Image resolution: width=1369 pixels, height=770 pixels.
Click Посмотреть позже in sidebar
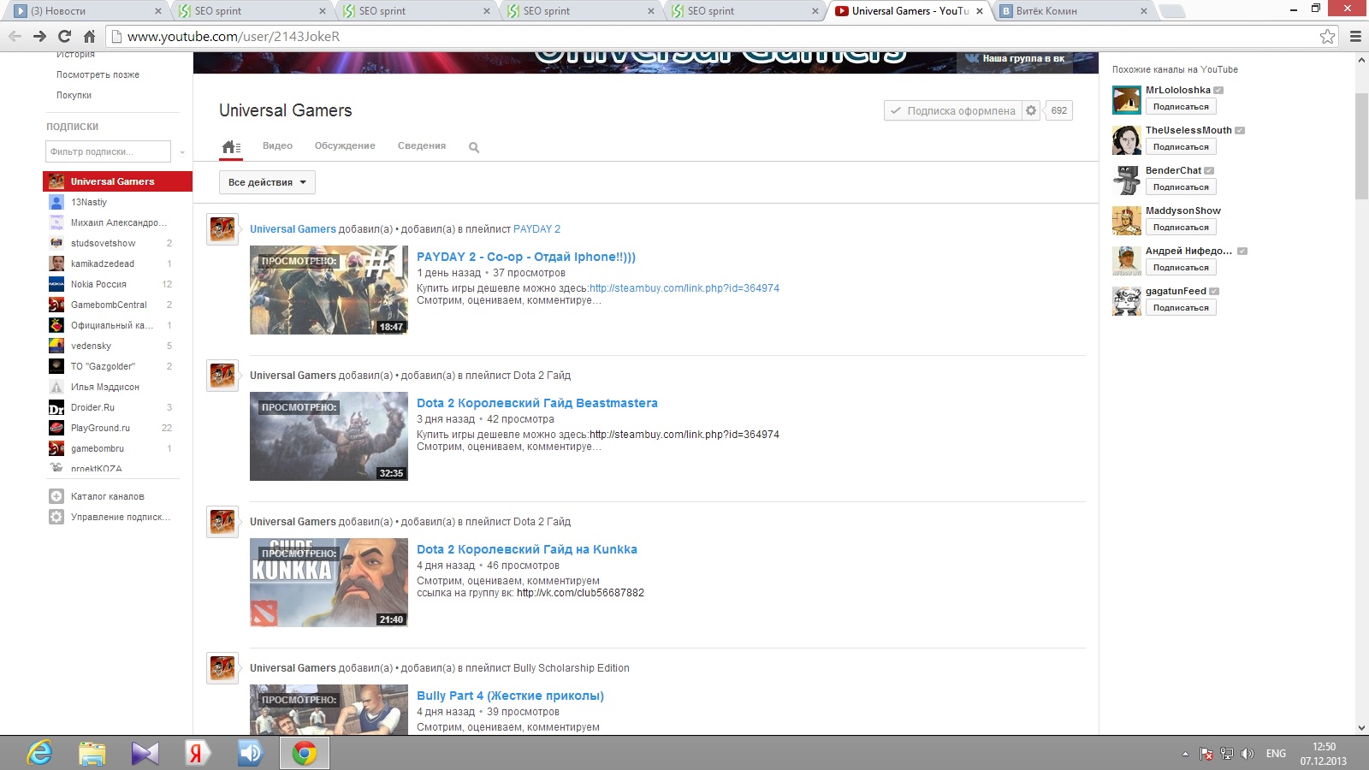pos(98,74)
